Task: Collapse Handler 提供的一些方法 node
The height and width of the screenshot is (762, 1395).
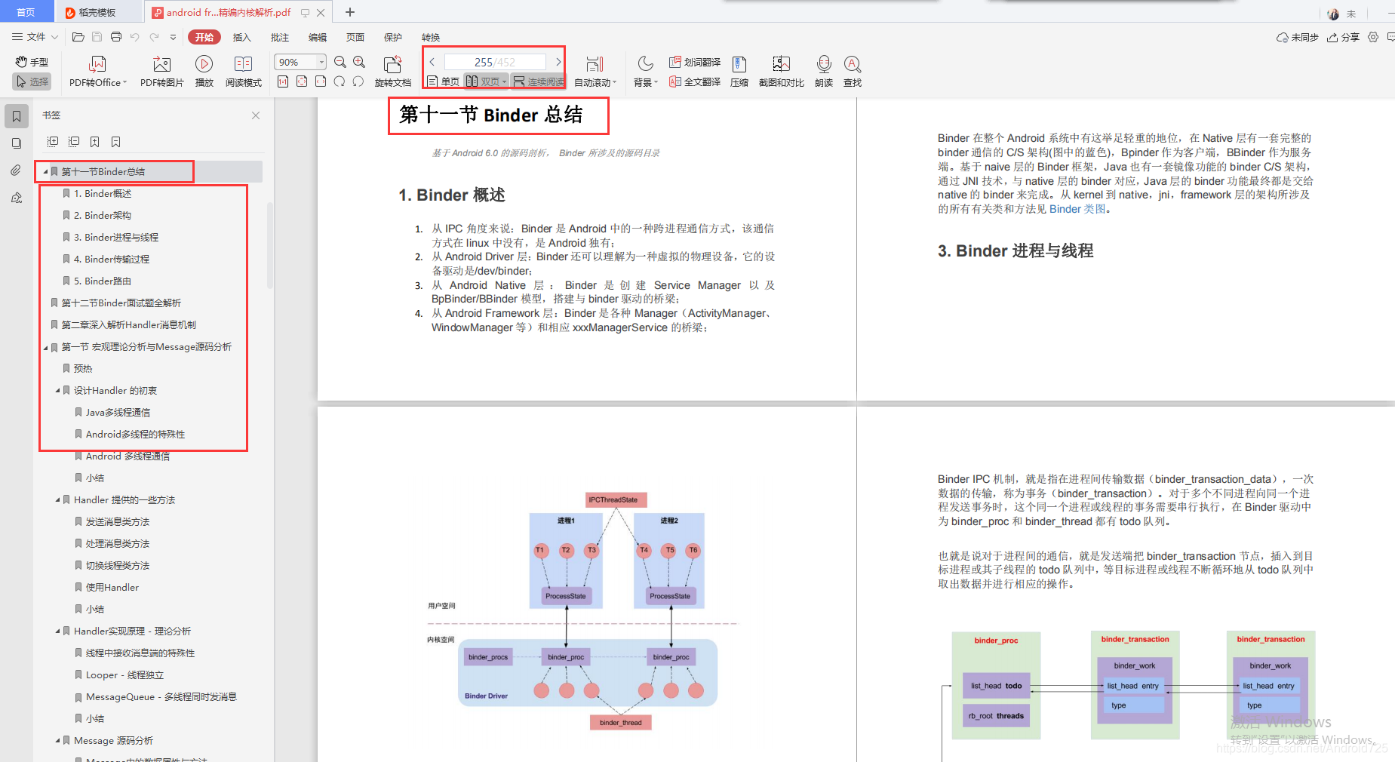Action: point(57,500)
